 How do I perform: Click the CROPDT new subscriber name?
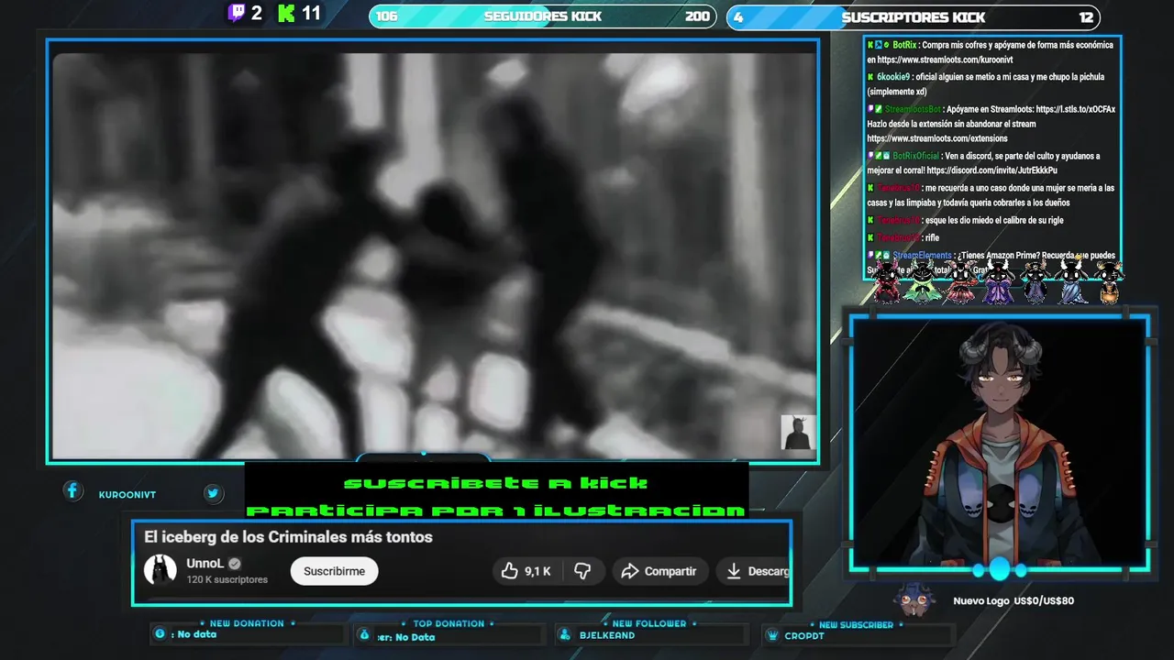(804, 636)
